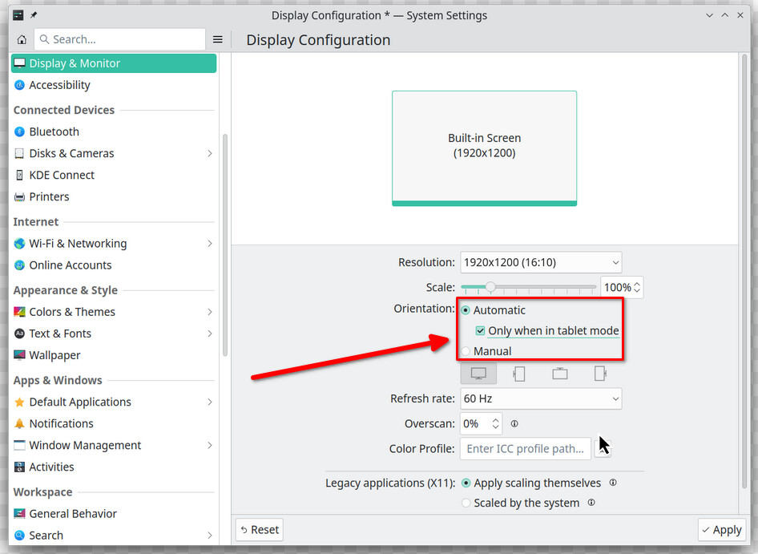This screenshot has height=554, width=758.
Task: Click the Reset button
Action: 260,530
